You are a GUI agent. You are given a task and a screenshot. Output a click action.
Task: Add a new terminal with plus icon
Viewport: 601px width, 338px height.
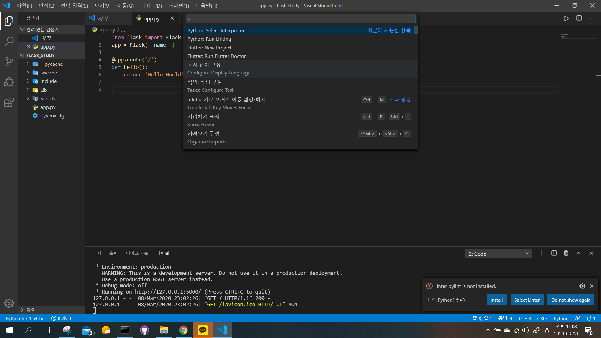[541, 253]
